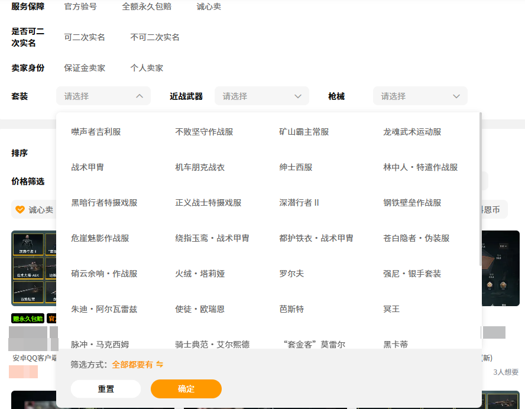Select 火绒·塔莉娅 suit option
This screenshot has width=525, height=409.
(x=200, y=274)
